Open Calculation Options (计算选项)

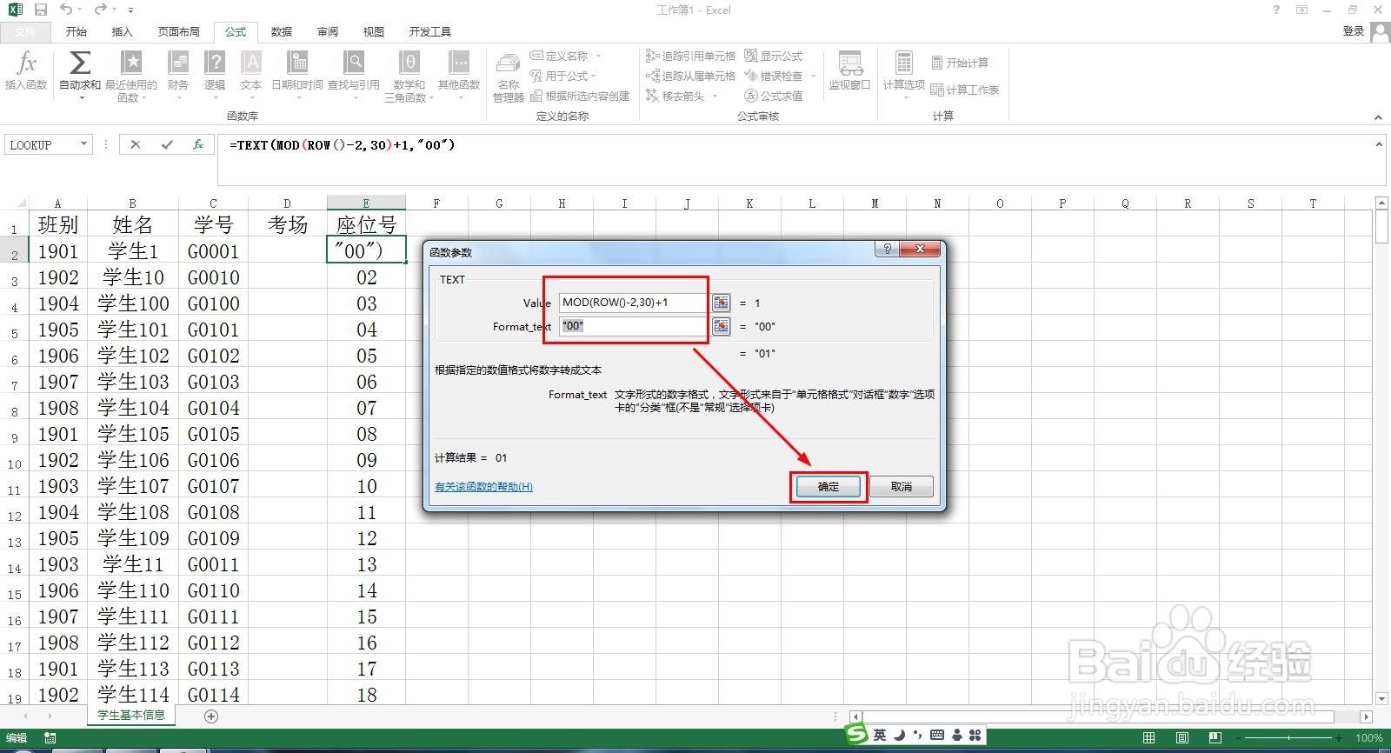coord(903,74)
